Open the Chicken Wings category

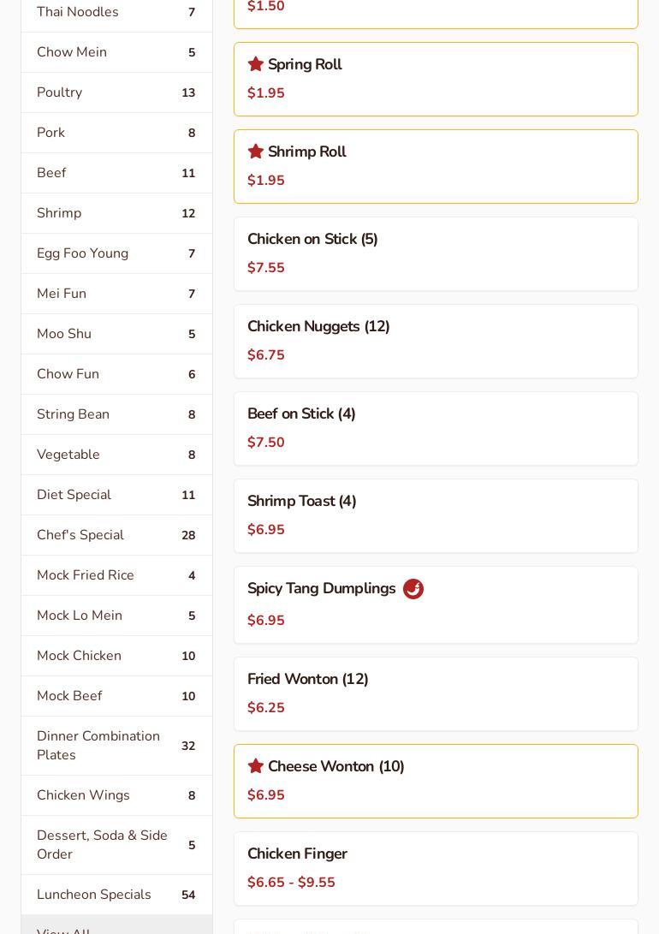[116, 795]
